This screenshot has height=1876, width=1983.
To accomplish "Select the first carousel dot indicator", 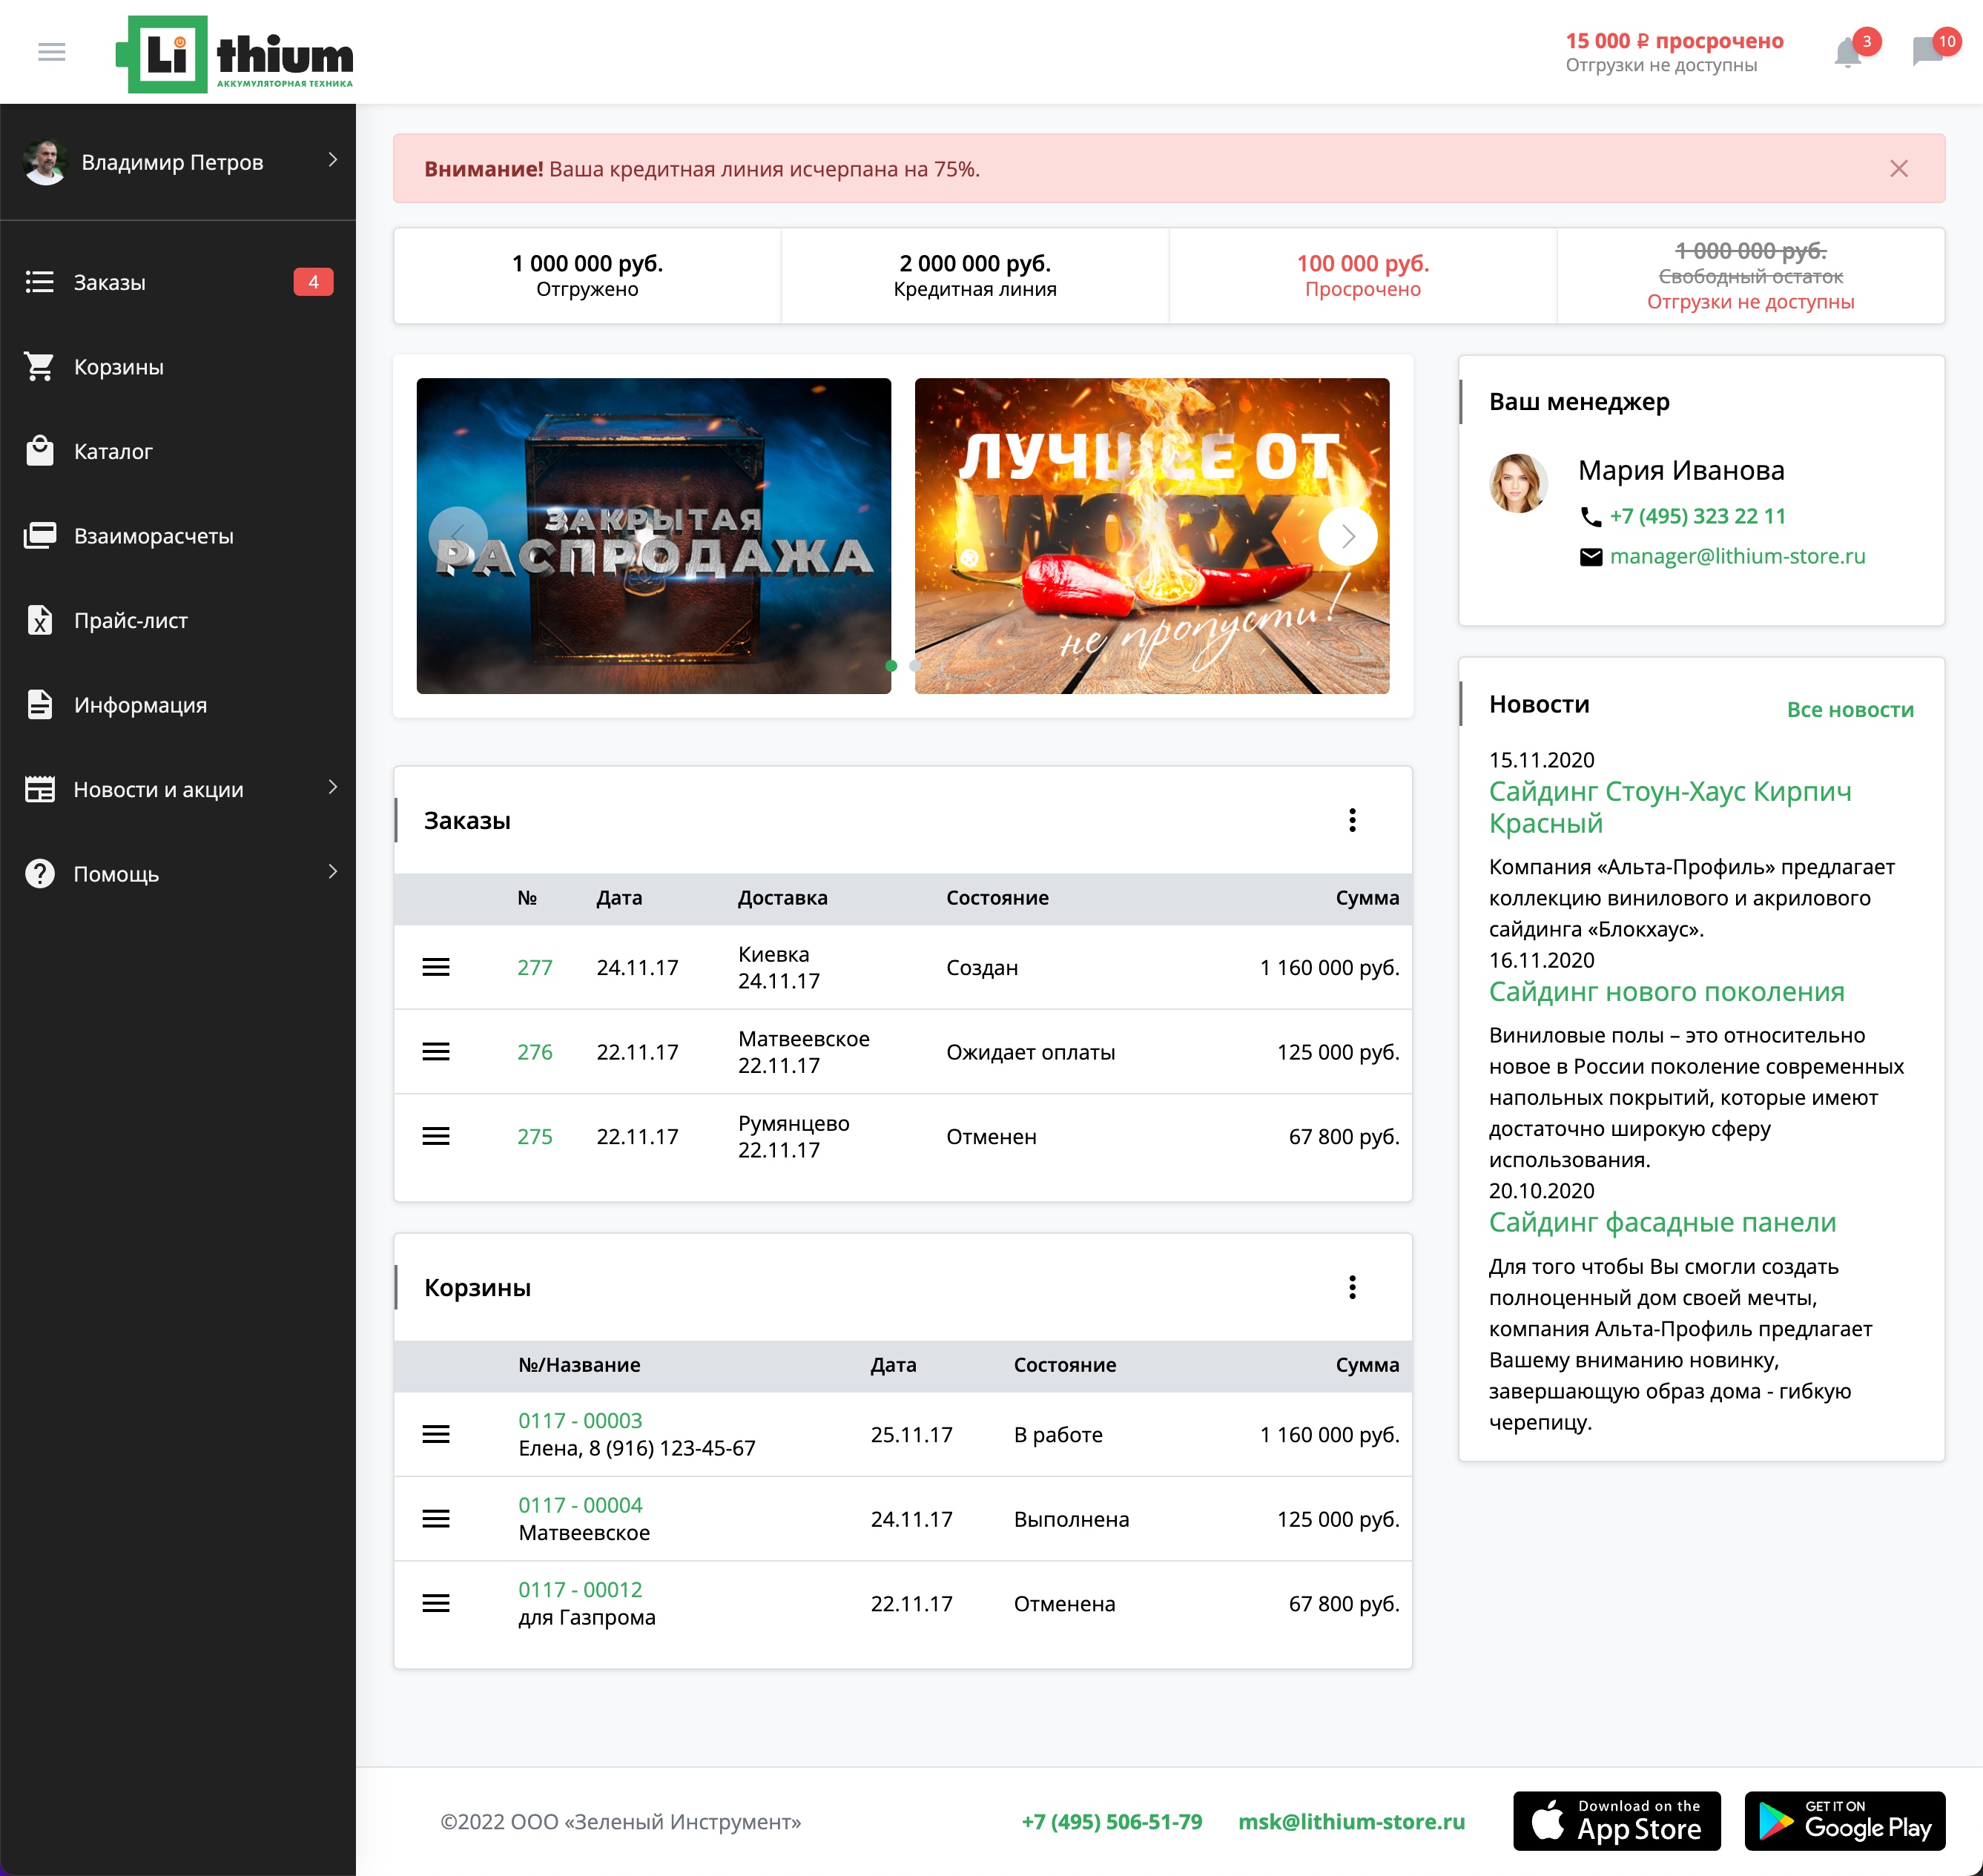I will tap(891, 666).
